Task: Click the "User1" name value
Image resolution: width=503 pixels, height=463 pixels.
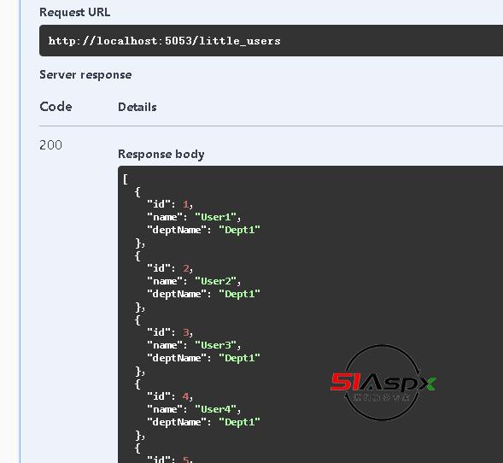Action: pyautogui.click(x=215, y=217)
